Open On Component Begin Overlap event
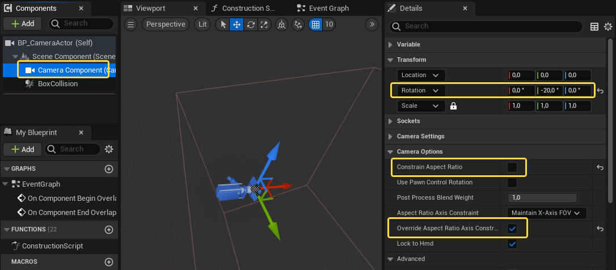This screenshot has width=616, height=270. click(x=67, y=199)
